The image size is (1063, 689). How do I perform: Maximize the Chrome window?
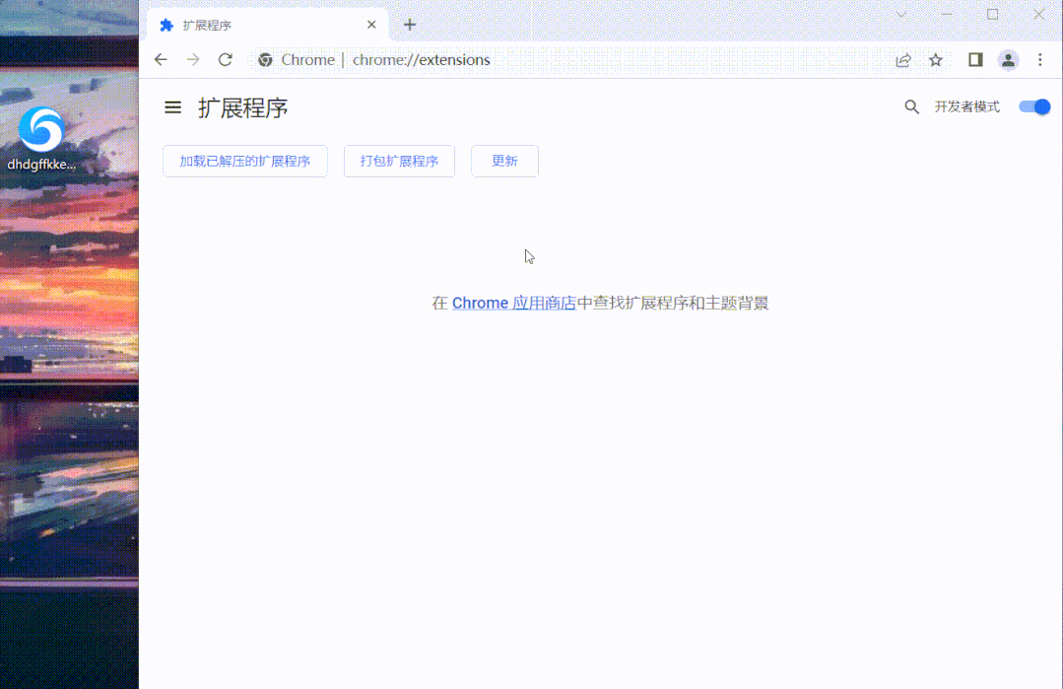click(992, 14)
